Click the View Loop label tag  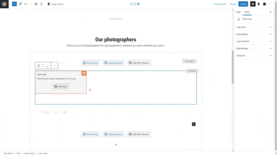[x=192, y=71]
